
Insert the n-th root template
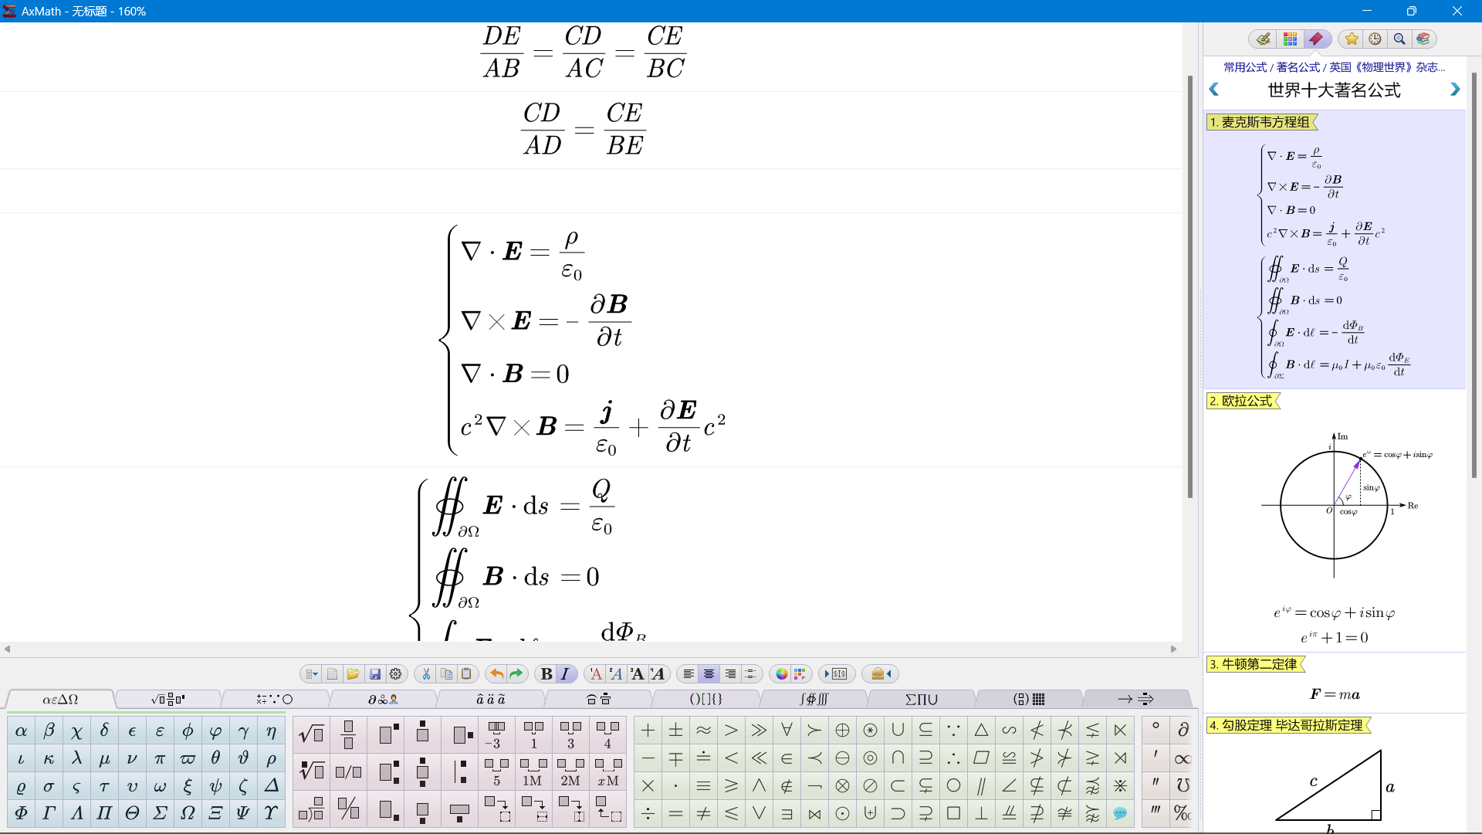pos(311,770)
